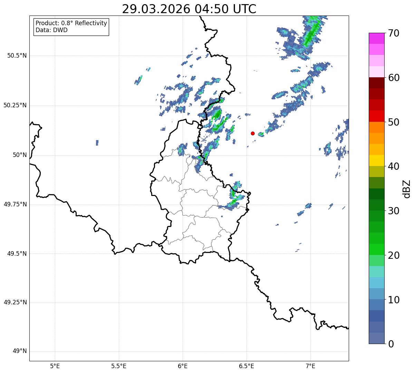This screenshot has height=373, width=415.
Task: Click the bright green 20 dBZ colorbar segment
Action: pyautogui.click(x=376, y=249)
